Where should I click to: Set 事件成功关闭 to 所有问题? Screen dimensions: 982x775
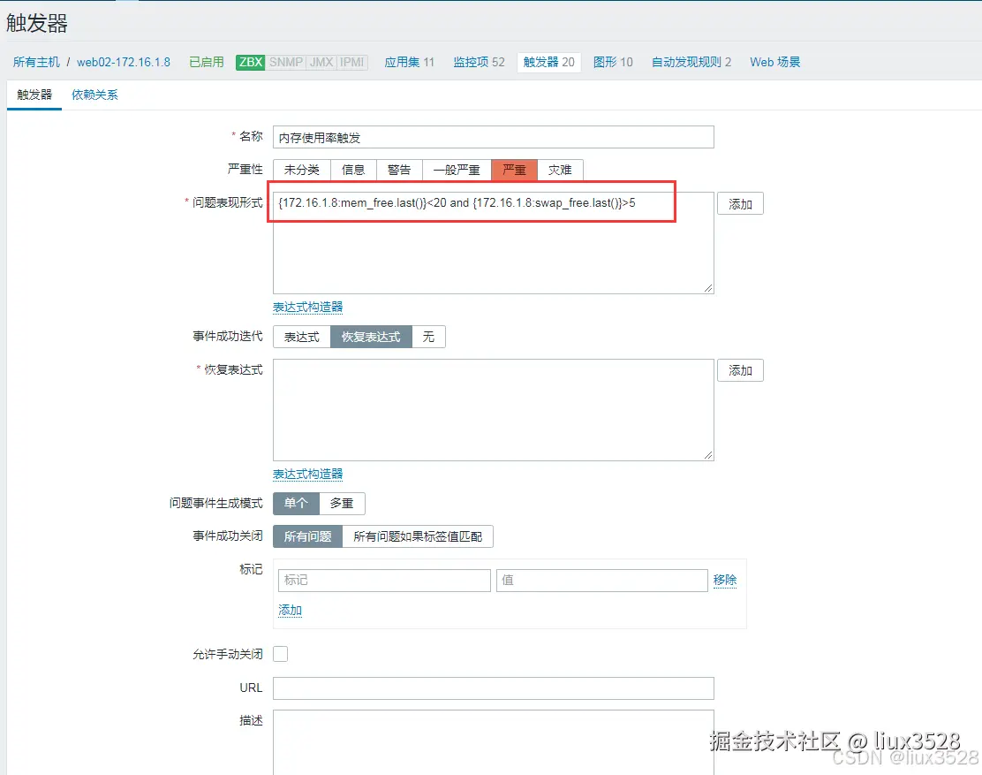click(x=307, y=536)
